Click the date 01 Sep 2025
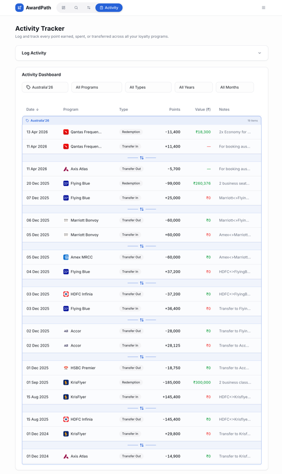Image resolution: width=282 pixels, height=474 pixels. coord(37,382)
